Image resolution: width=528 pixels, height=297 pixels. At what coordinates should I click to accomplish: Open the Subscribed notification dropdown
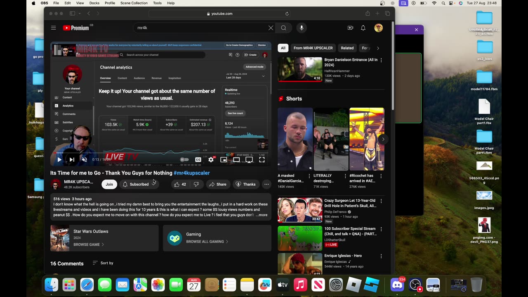pos(140,184)
